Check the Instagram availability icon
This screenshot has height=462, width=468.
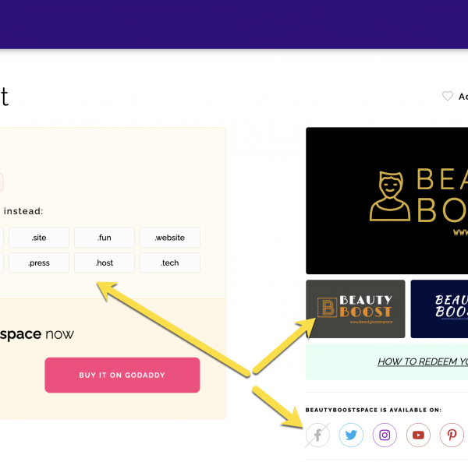coord(385,435)
